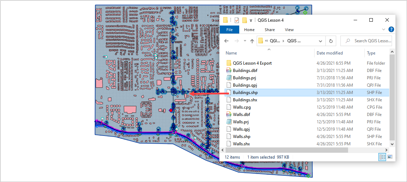Refresh the QGIS Lesson 4 folder
This screenshot has width=407, height=182.
tap(331, 41)
